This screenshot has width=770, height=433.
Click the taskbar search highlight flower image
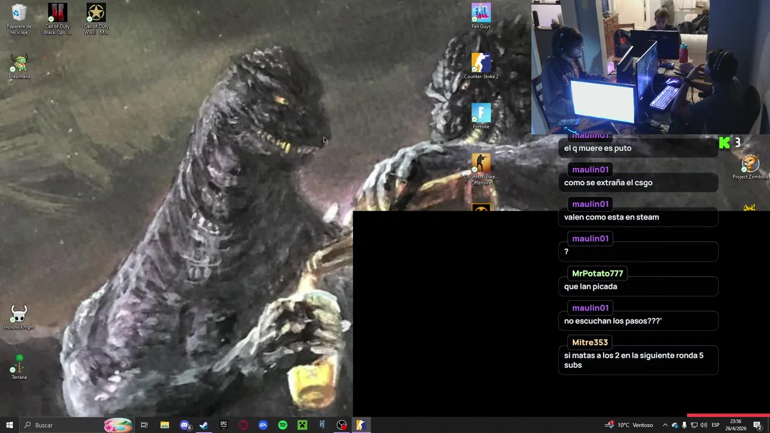coord(118,425)
